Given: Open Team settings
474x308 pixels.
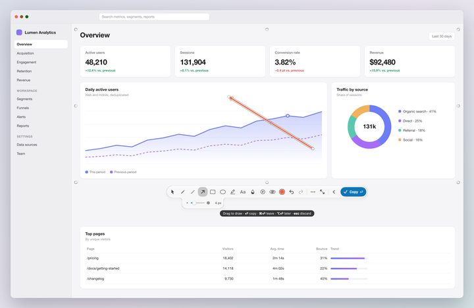Looking at the screenshot, I should point(41,153).
